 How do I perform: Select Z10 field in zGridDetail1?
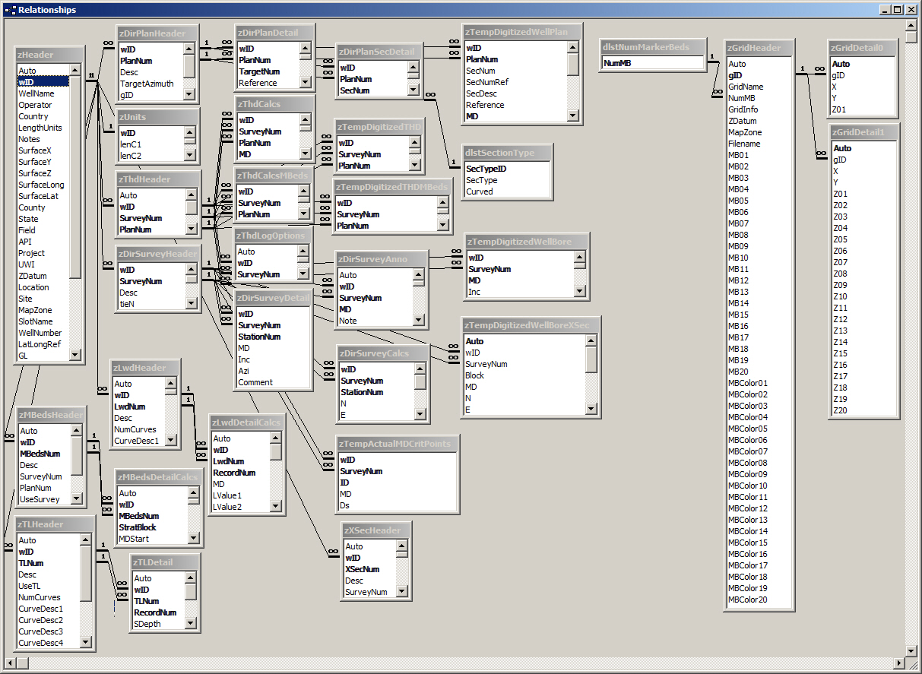(865, 296)
